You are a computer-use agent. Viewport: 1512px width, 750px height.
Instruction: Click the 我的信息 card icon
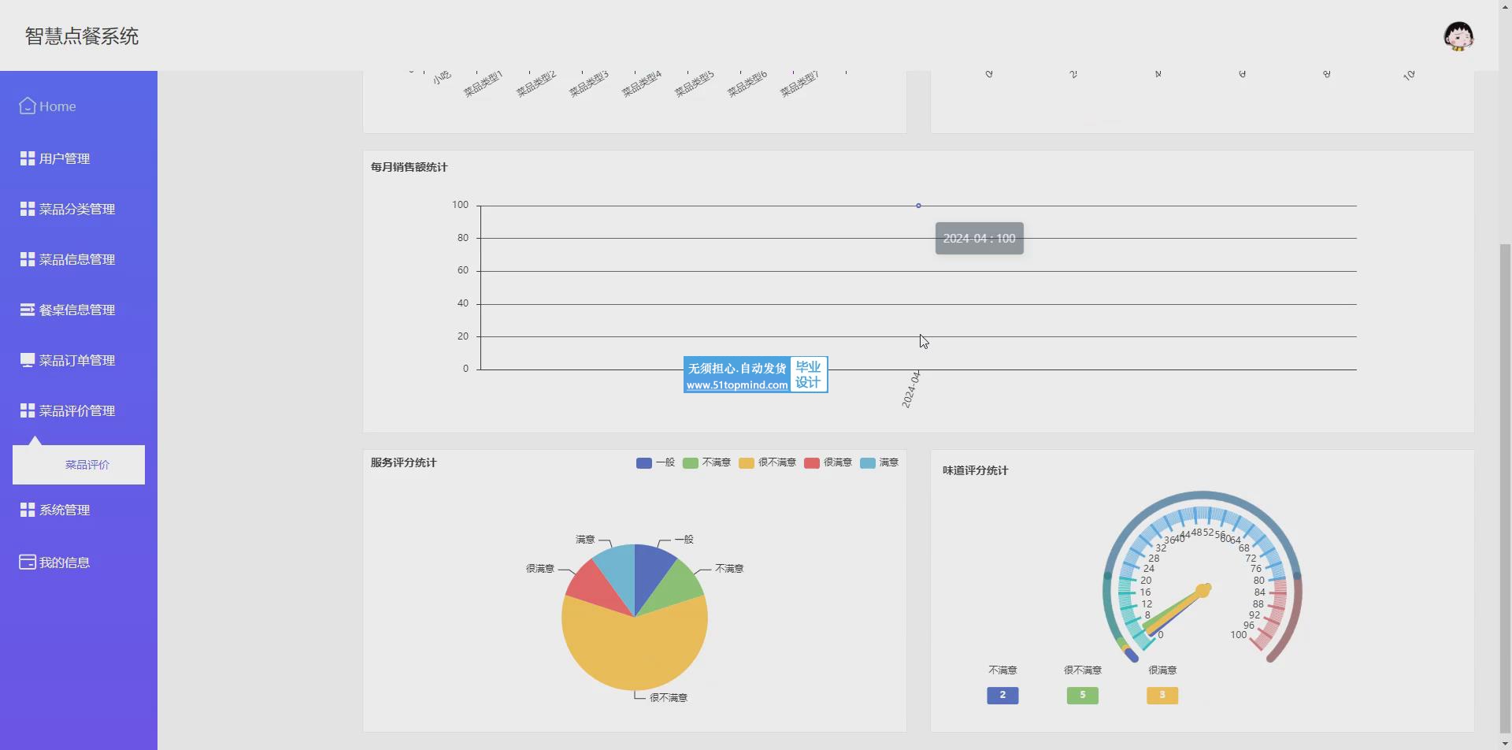28,562
